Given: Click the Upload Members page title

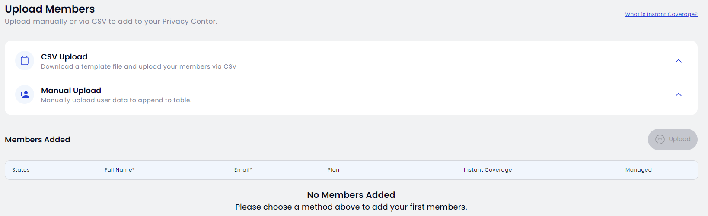Looking at the screenshot, I should click(x=50, y=9).
